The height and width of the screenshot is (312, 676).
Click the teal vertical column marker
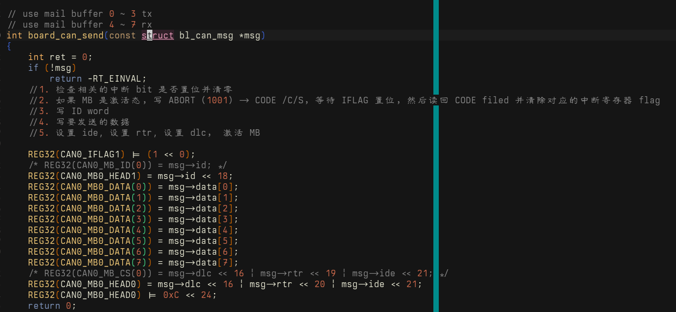[x=436, y=162]
